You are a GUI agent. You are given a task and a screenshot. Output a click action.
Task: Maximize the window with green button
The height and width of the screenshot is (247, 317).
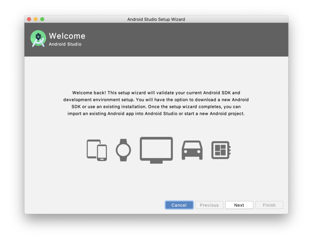pos(42,19)
